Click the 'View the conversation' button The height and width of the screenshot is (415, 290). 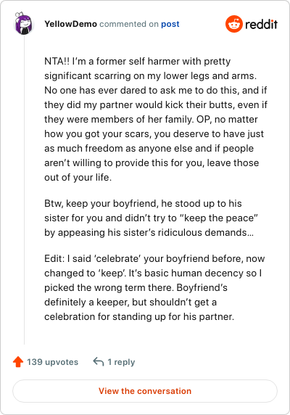point(145,391)
